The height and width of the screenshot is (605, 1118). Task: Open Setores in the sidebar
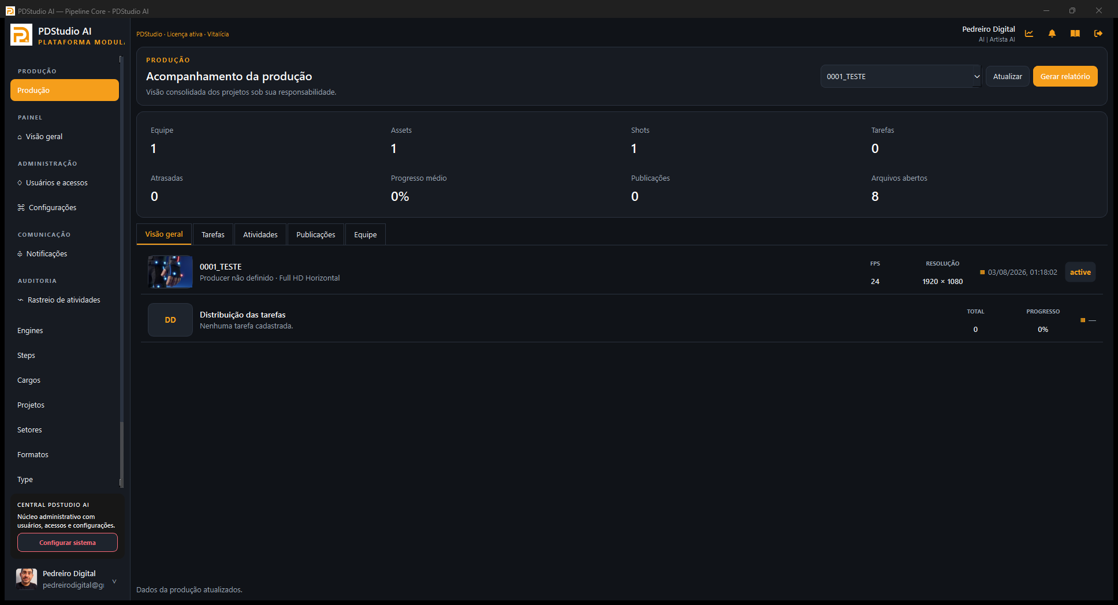[x=65, y=430]
